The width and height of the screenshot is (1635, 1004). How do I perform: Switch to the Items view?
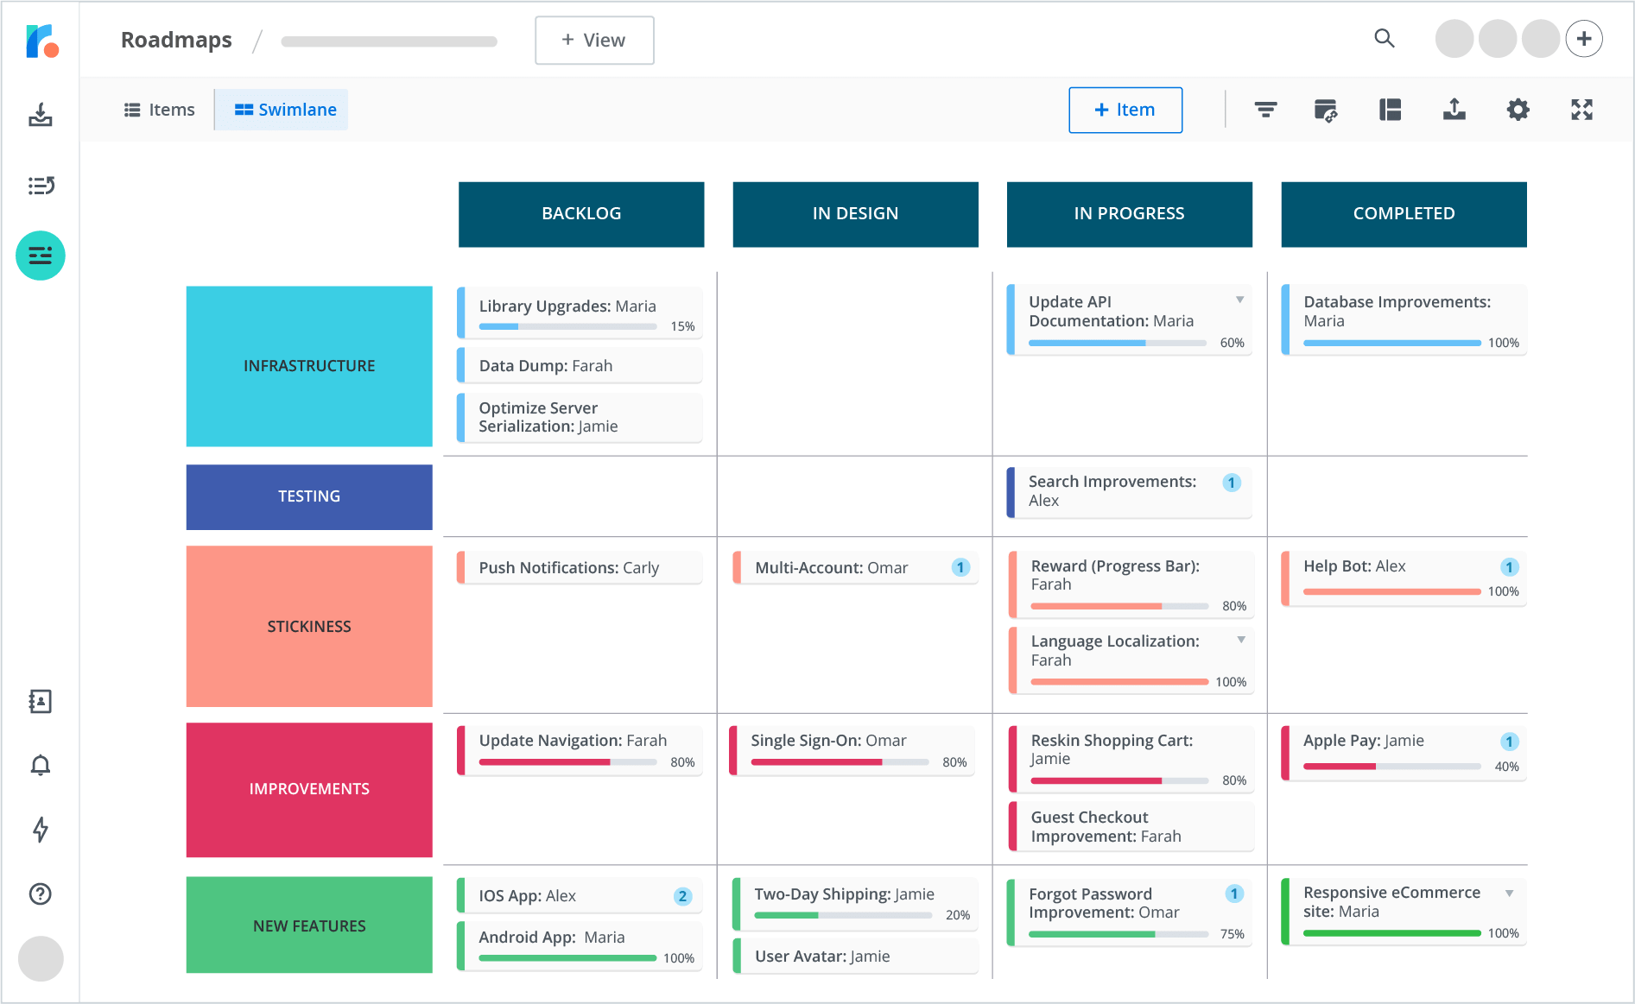(x=159, y=110)
